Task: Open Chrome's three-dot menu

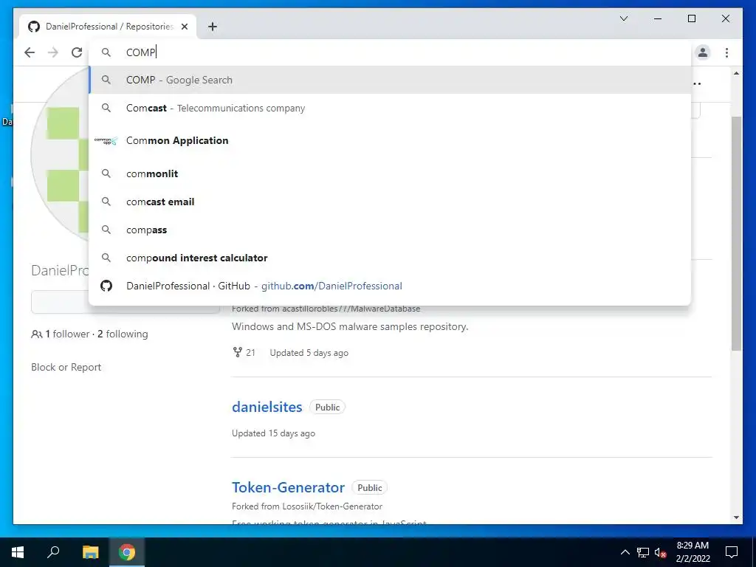Action: [726, 52]
